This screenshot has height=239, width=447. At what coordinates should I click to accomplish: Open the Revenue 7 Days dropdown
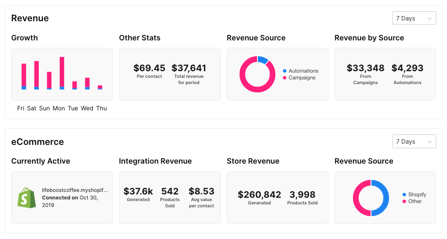[414, 18]
